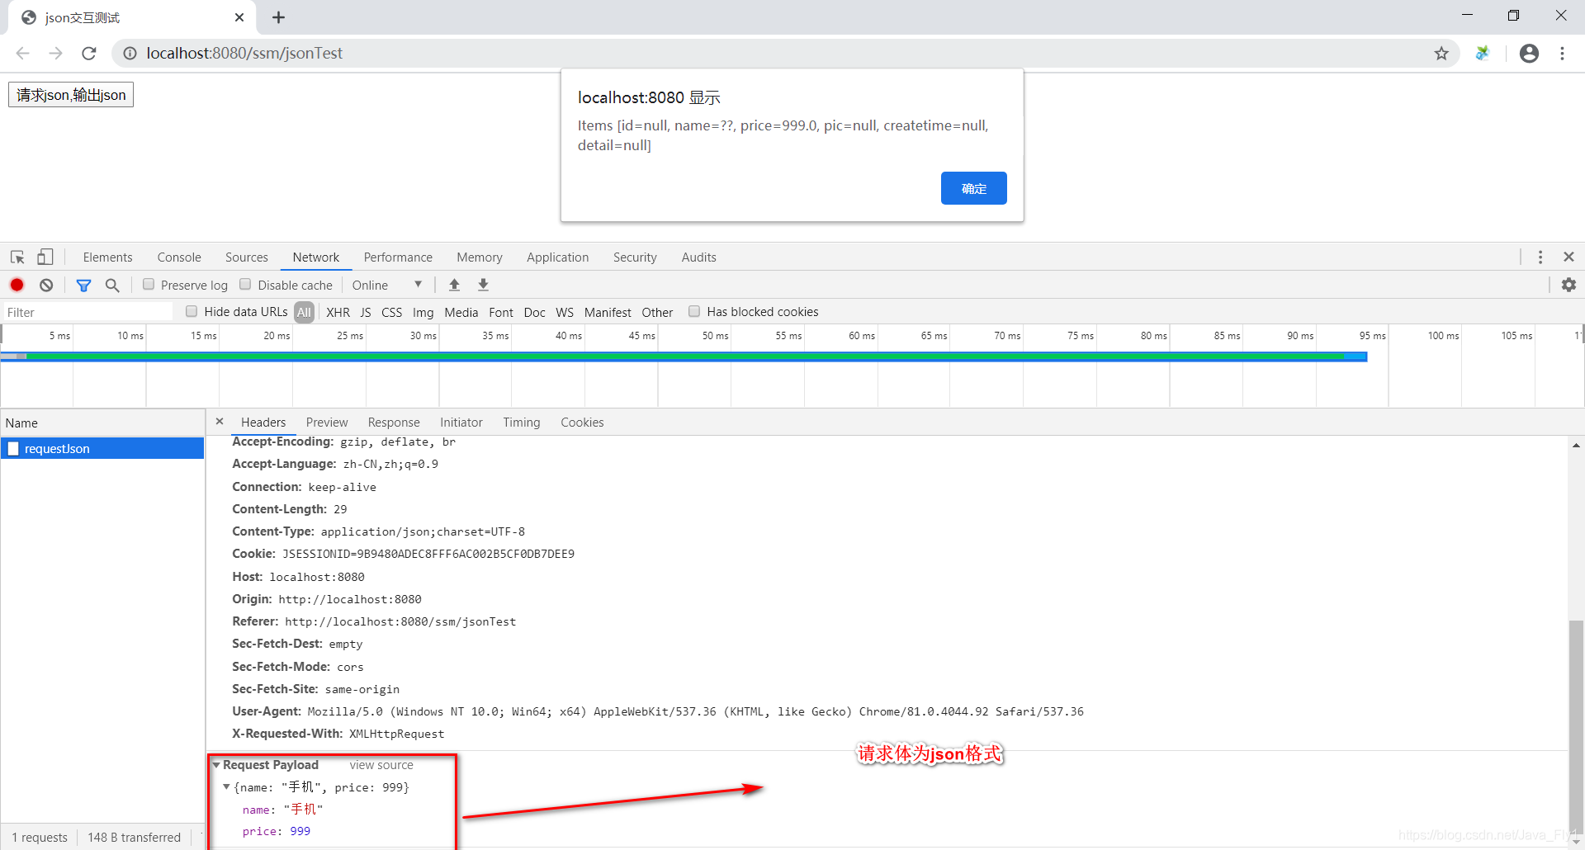This screenshot has width=1585, height=850.
Task: Show the request Timing tab
Action: (522, 423)
